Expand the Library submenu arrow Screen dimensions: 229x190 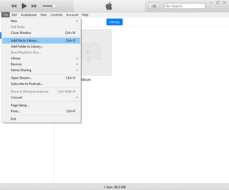(77, 58)
